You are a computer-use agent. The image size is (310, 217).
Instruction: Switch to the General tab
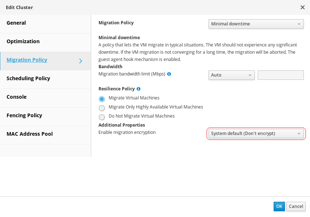coord(16,23)
